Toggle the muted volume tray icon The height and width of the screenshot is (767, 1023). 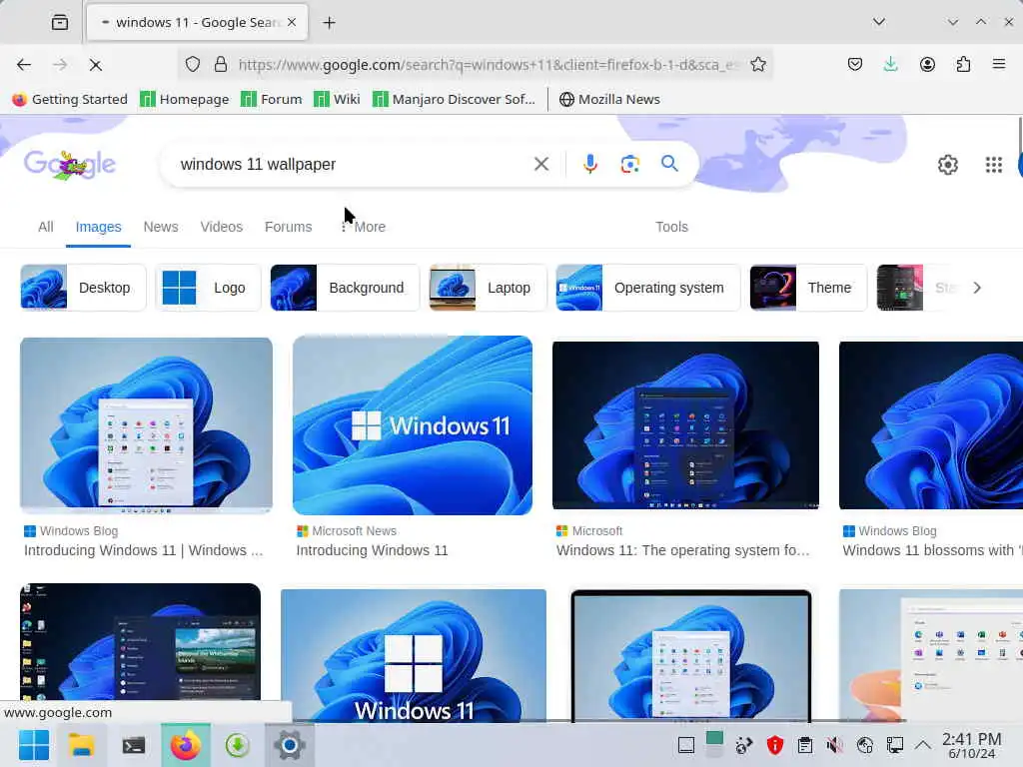click(x=834, y=745)
